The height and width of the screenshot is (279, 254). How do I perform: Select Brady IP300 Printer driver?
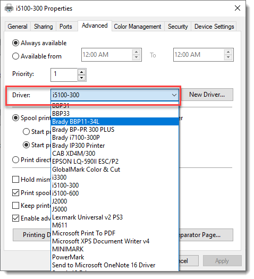115,146
